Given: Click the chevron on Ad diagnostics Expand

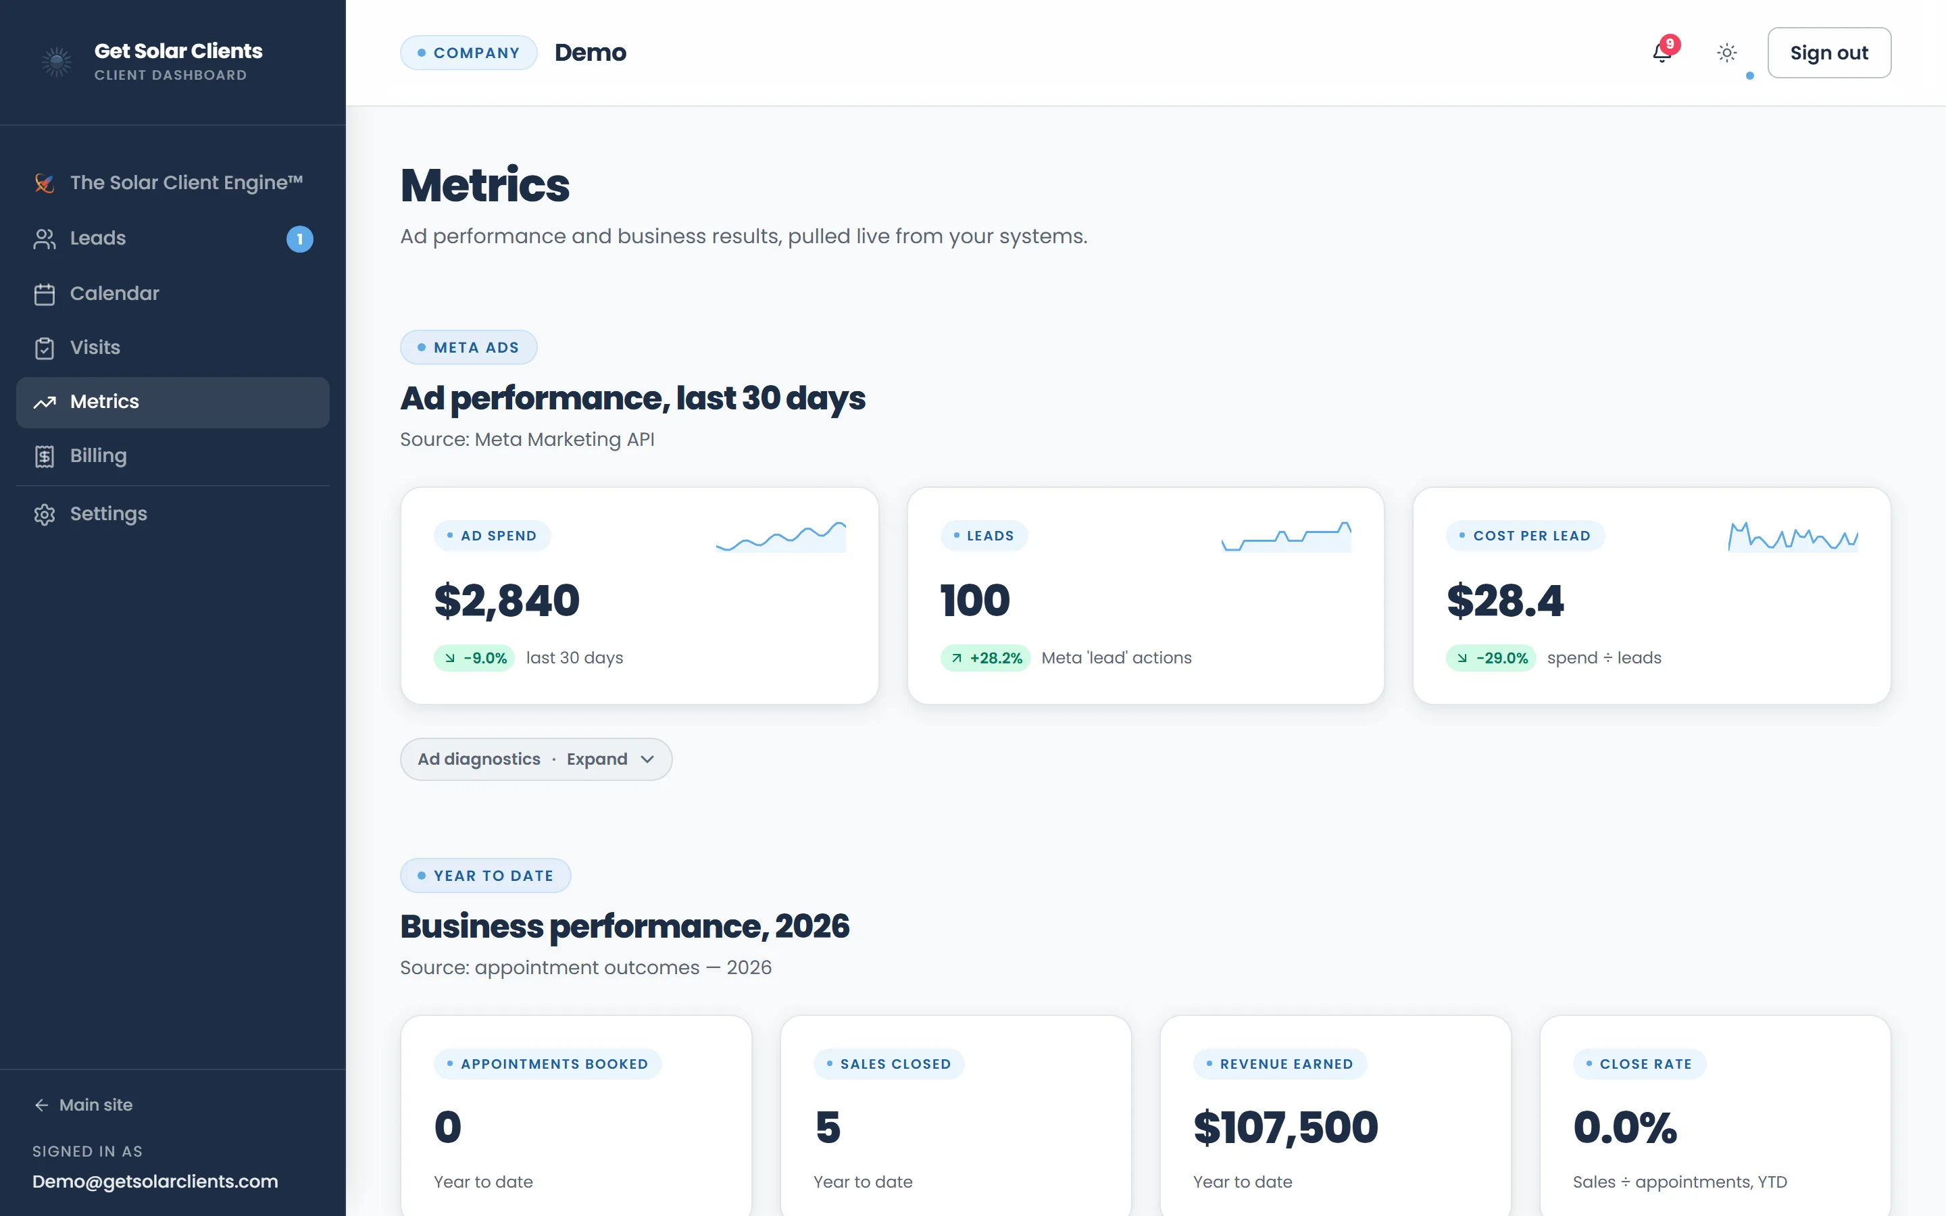Looking at the screenshot, I should [647, 759].
